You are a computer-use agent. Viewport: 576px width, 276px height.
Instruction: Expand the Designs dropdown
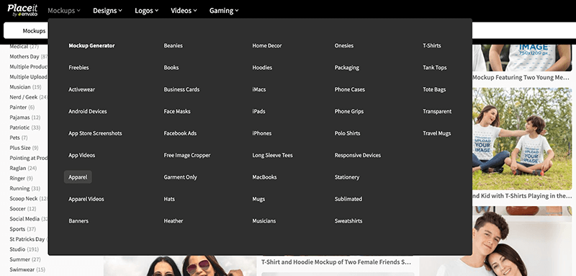107,11
